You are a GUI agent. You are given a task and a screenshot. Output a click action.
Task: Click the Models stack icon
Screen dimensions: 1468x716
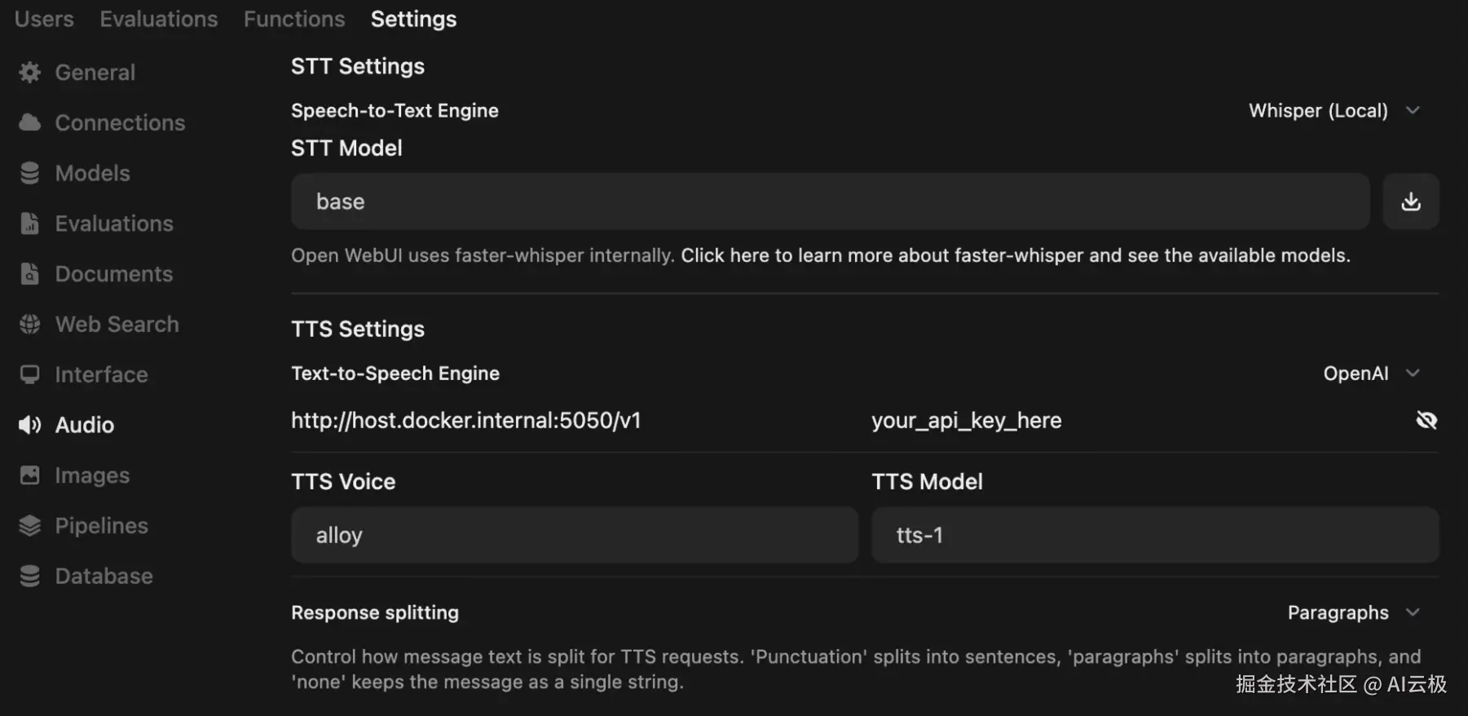coord(30,174)
